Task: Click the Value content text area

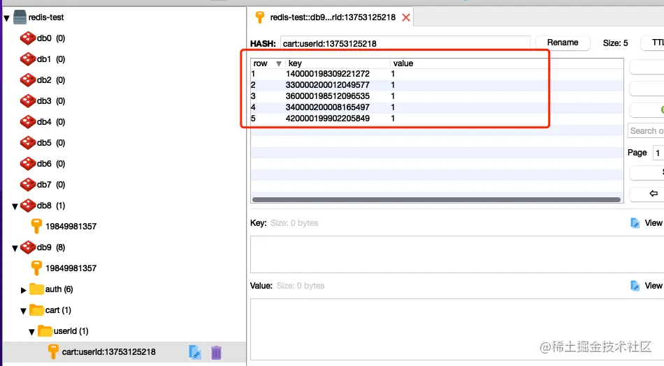Action: click(457, 329)
